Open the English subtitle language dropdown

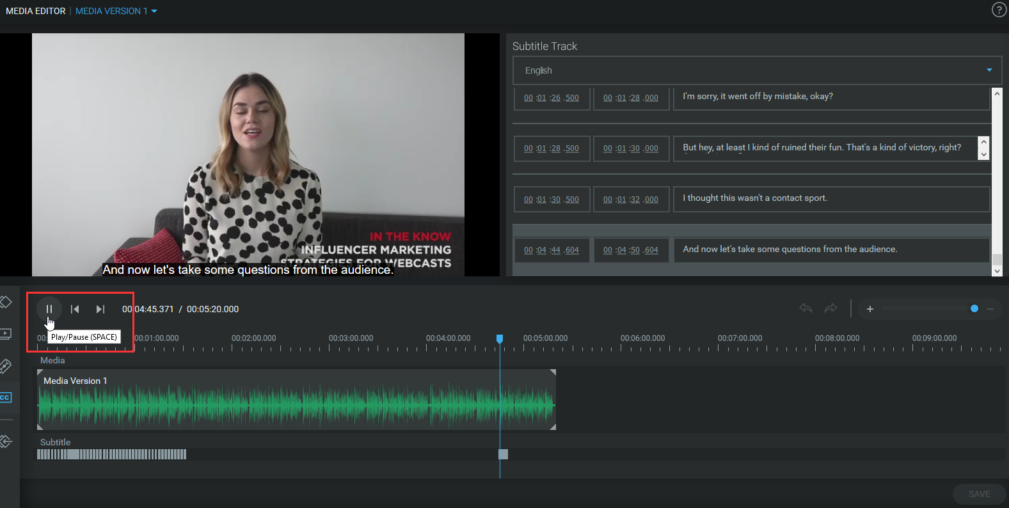pyautogui.click(x=757, y=70)
